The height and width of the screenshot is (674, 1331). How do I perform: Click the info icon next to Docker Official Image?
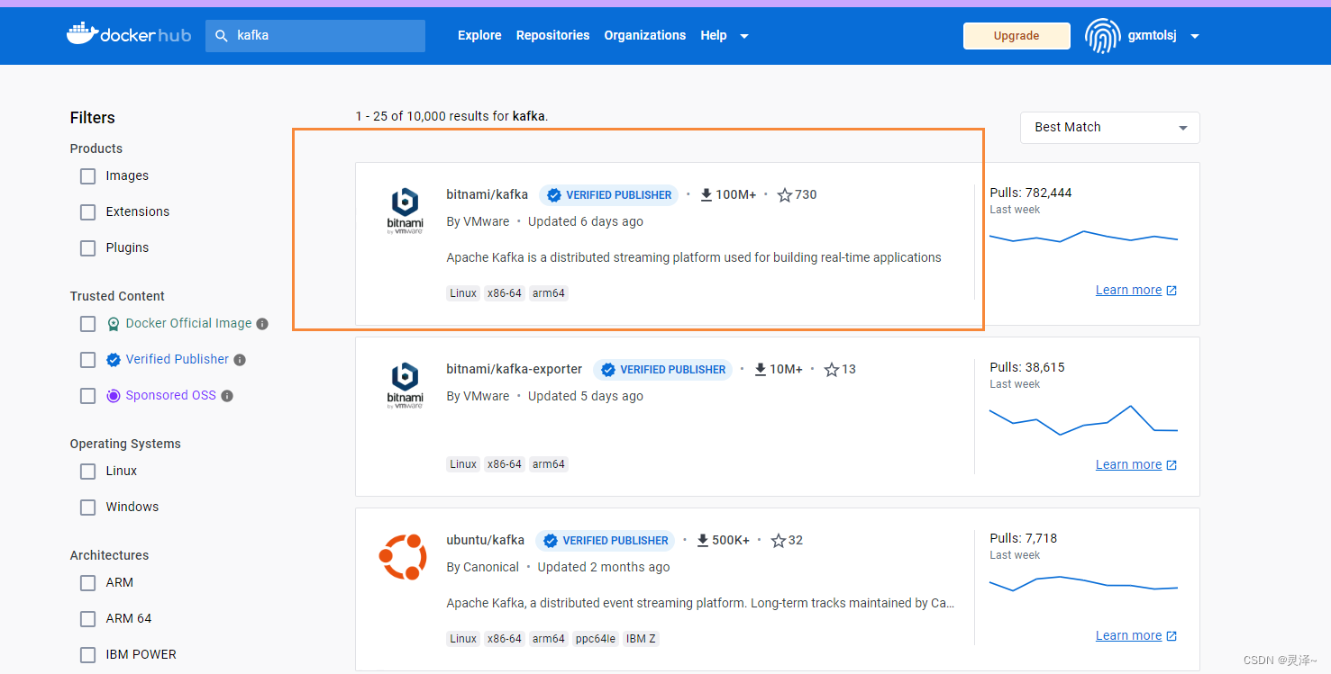(262, 324)
